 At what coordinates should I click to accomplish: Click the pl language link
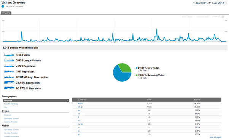(79, 134)
